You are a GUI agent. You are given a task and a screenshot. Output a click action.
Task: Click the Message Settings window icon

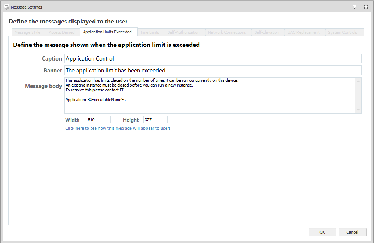tap(6, 7)
